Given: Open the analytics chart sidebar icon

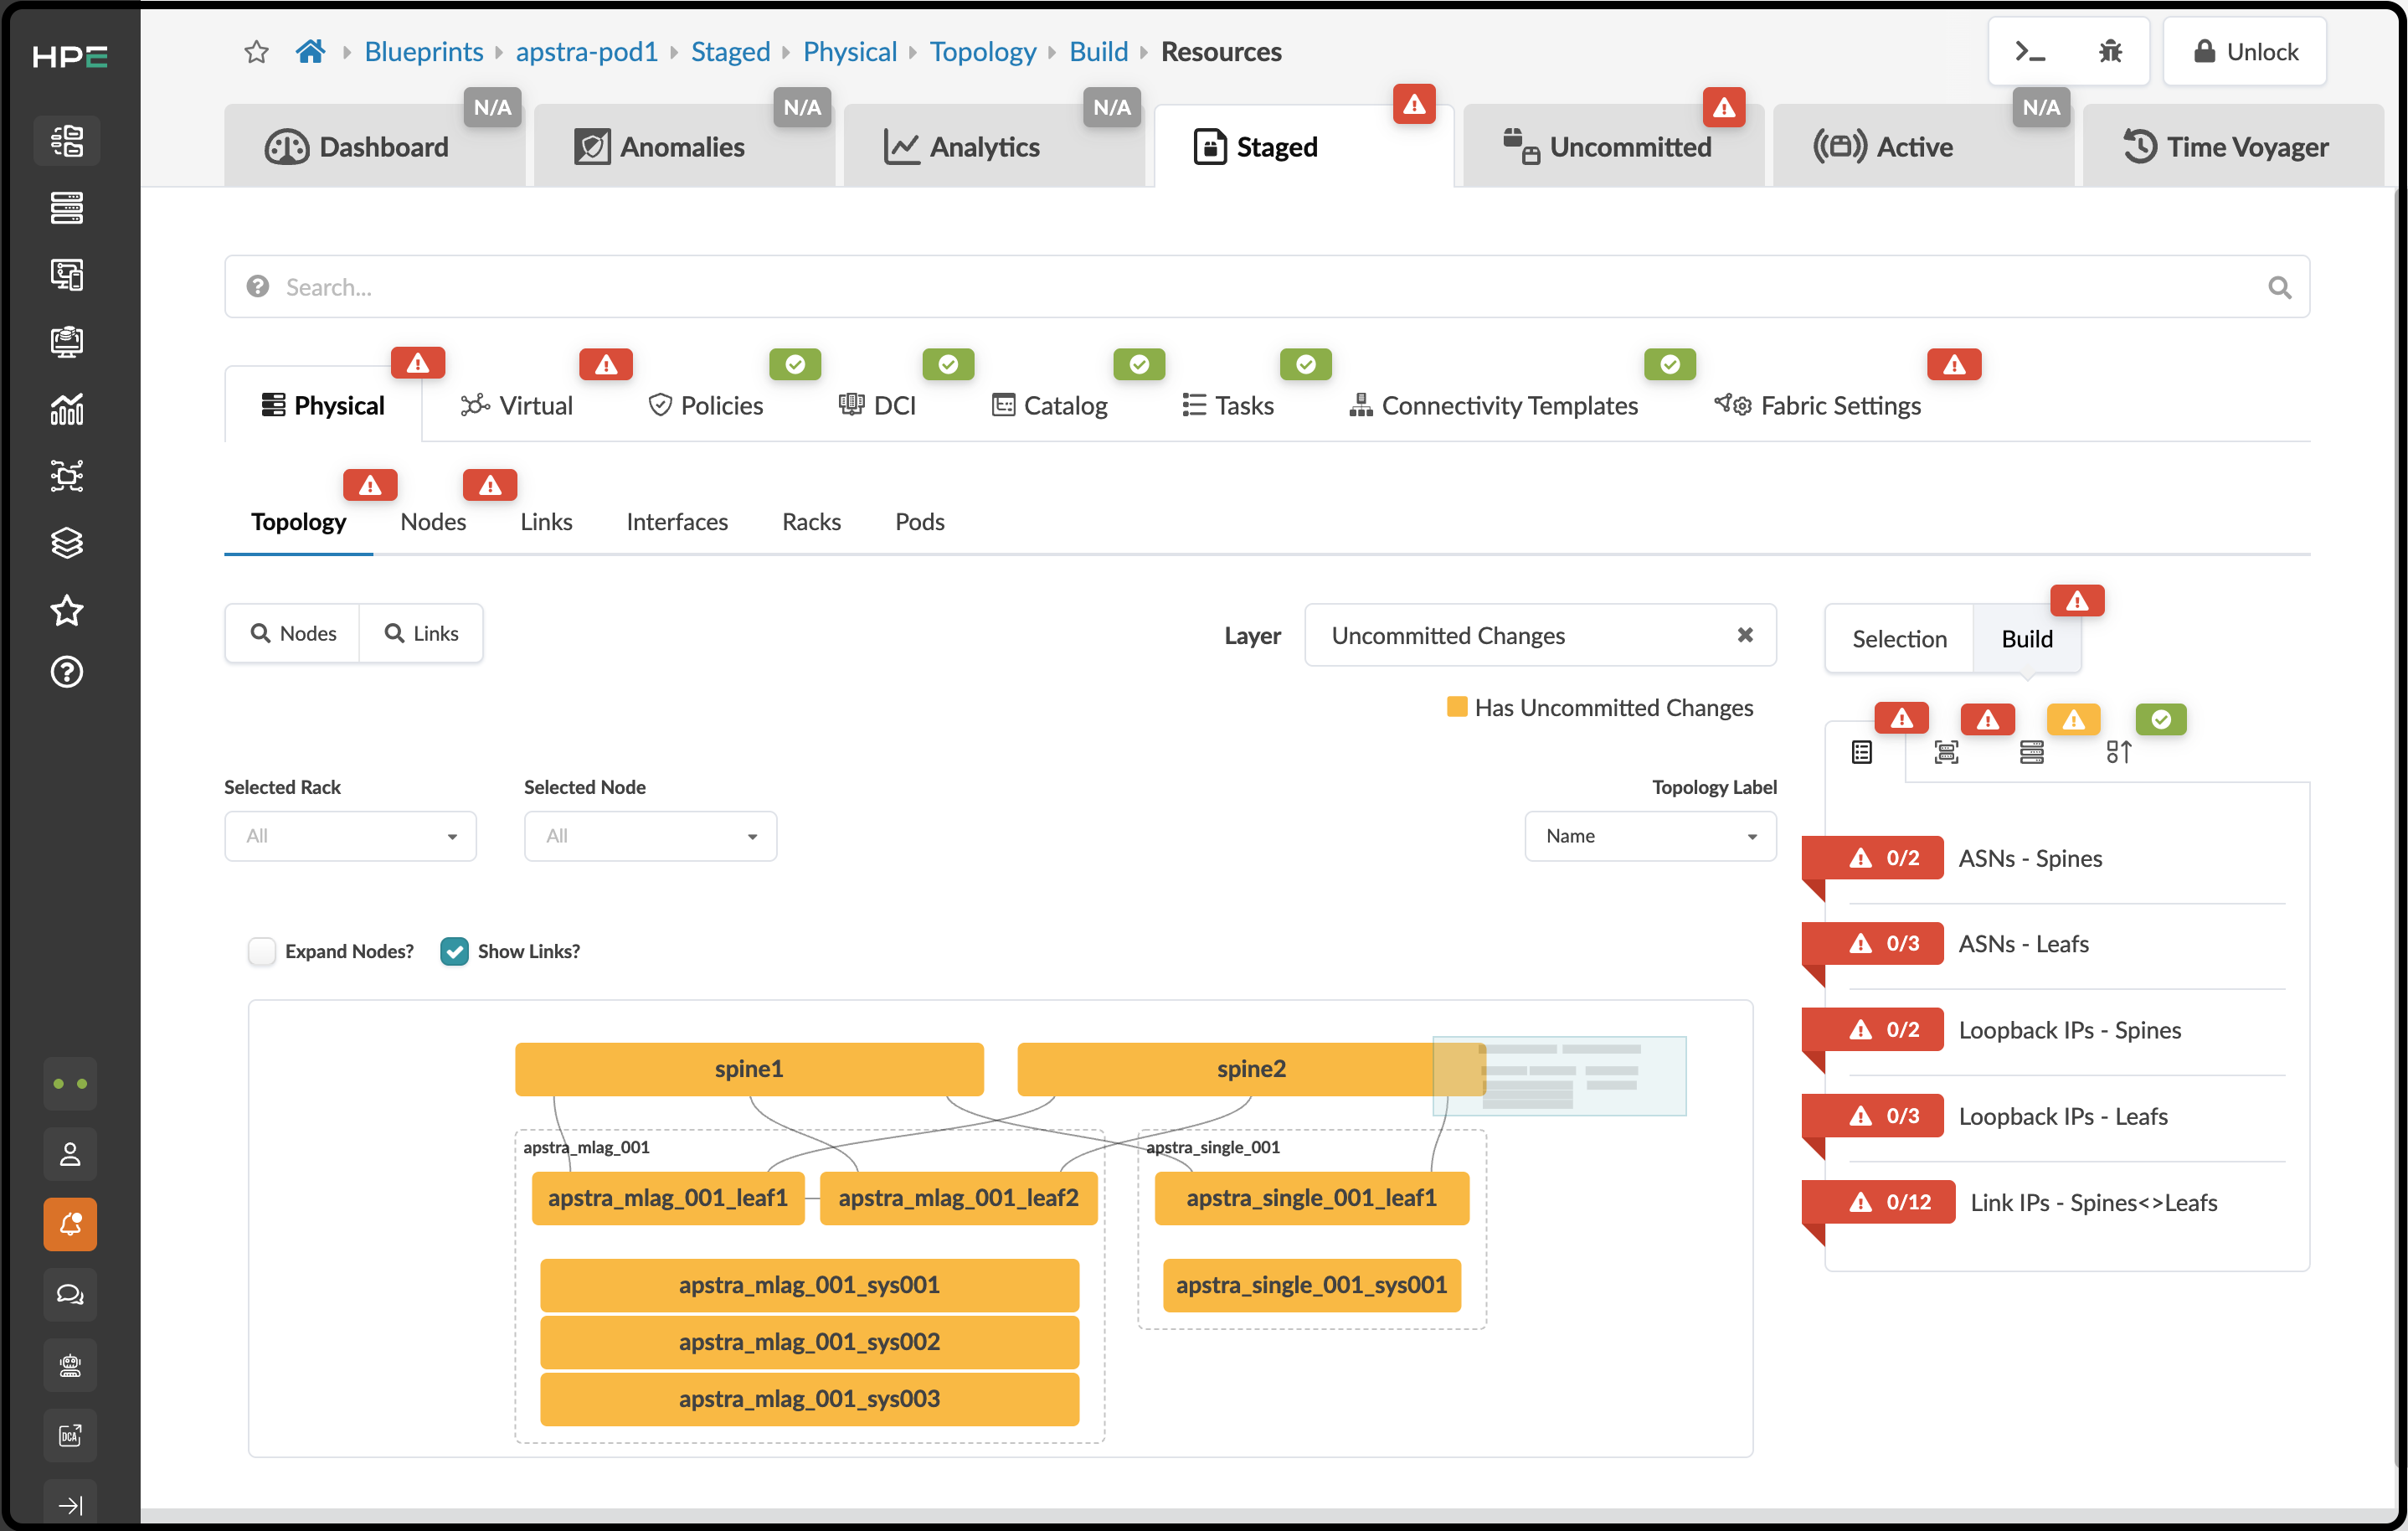Looking at the screenshot, I should click(x=67, y=408).
